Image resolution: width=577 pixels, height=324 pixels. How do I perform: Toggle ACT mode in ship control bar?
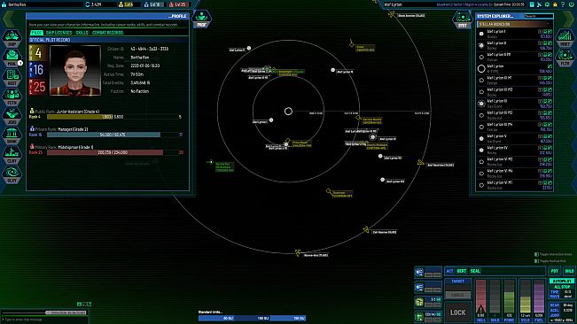pyautogui.click(x=449, y=271)
